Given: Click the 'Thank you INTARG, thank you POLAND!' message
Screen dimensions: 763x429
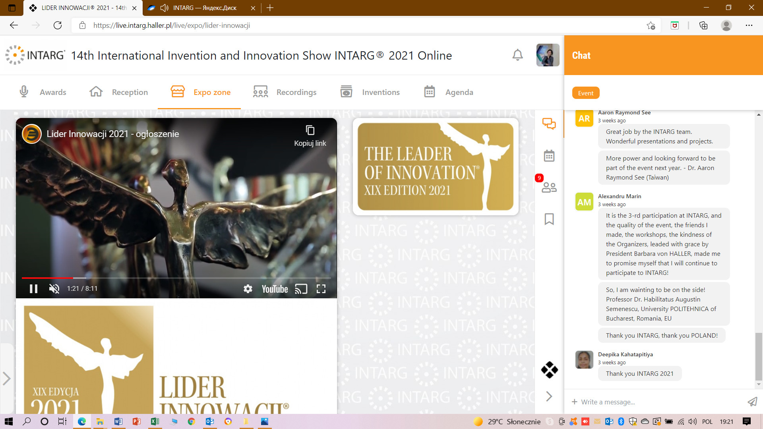Looking at the screenshot, I should (662, 335).
